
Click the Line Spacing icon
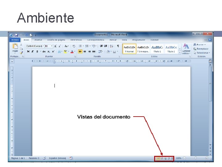100,52
